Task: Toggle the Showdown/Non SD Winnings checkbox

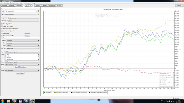Action: point(2,28)
